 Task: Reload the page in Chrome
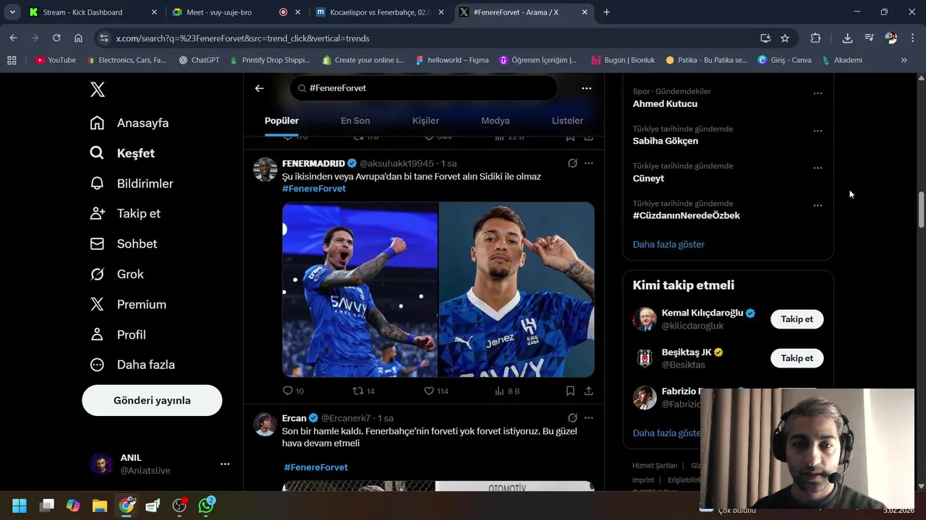click(56, 38)
